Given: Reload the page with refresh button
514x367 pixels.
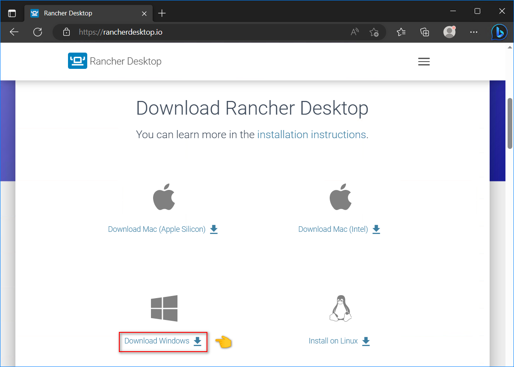Looking at the screenshot, I should [38, 32].
